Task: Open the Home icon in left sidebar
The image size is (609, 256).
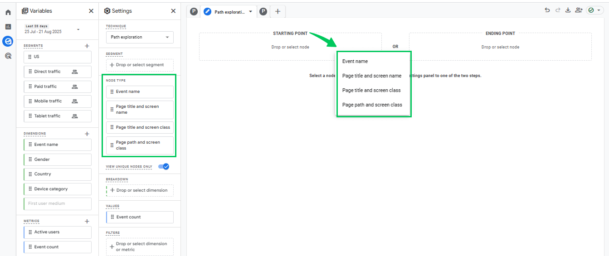Action: (x=8, y=13)
